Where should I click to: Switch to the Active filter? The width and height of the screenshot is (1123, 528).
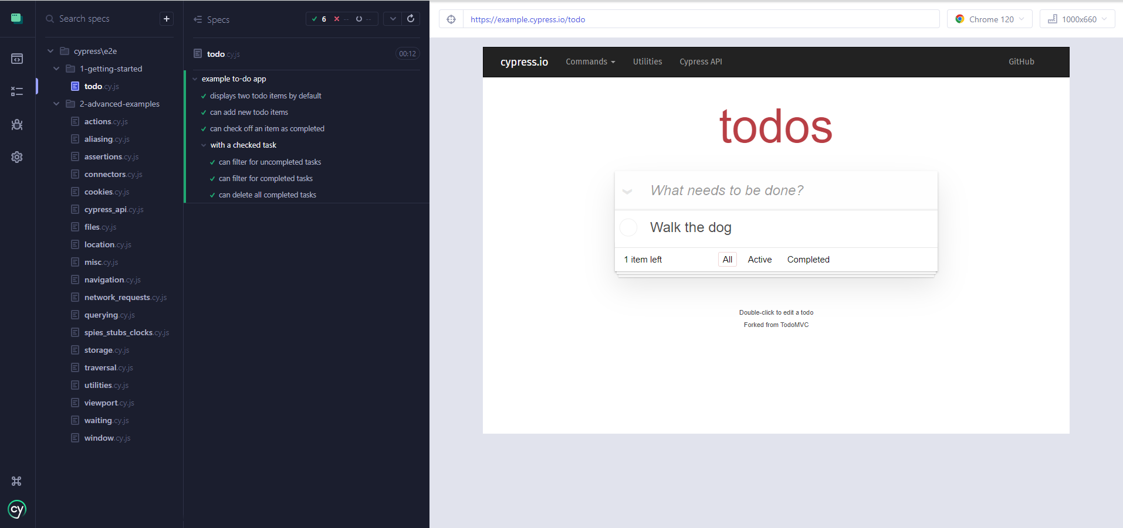tap(760, 260)
